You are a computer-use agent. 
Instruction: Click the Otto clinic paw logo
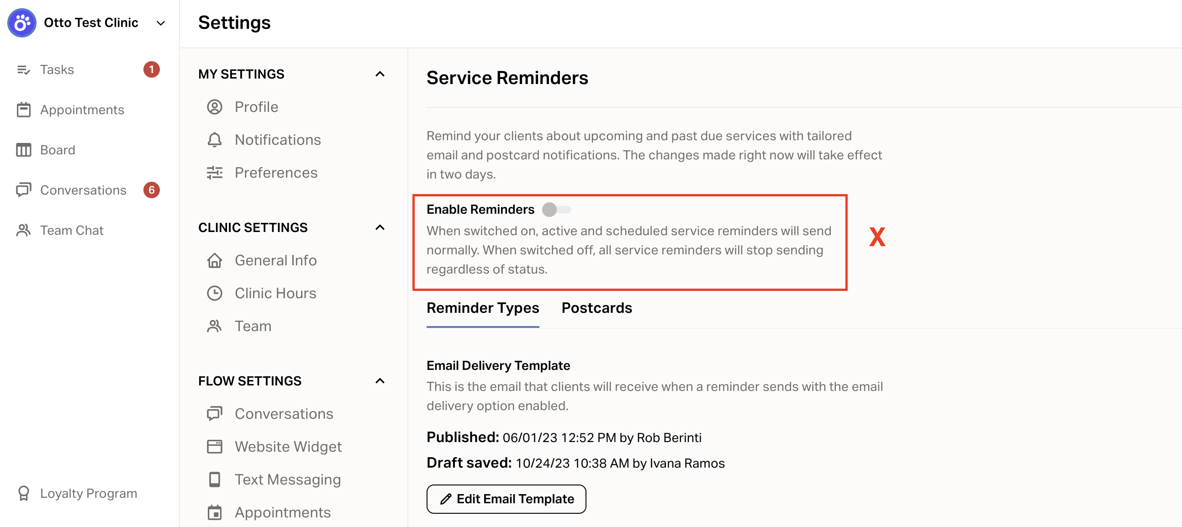(21, 22)
